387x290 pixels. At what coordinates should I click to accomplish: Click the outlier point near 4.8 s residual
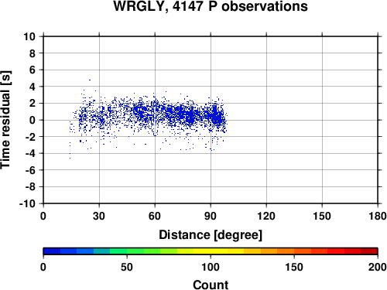(x=90, y=80)
